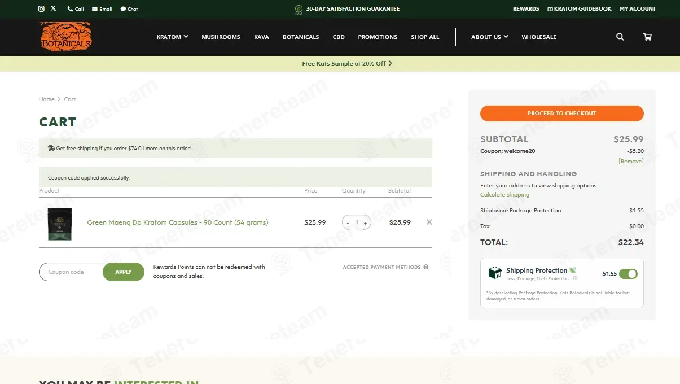The image size is (680, 384).
Task: Click the $22.34 total amount
Action: coord(631,242)
